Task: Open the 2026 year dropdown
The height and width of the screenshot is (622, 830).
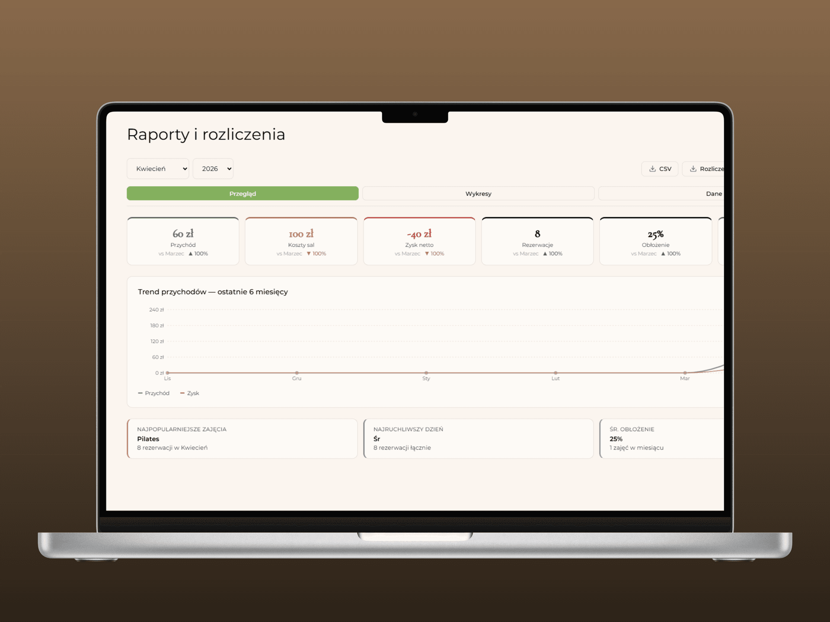Action: point(213,168)
